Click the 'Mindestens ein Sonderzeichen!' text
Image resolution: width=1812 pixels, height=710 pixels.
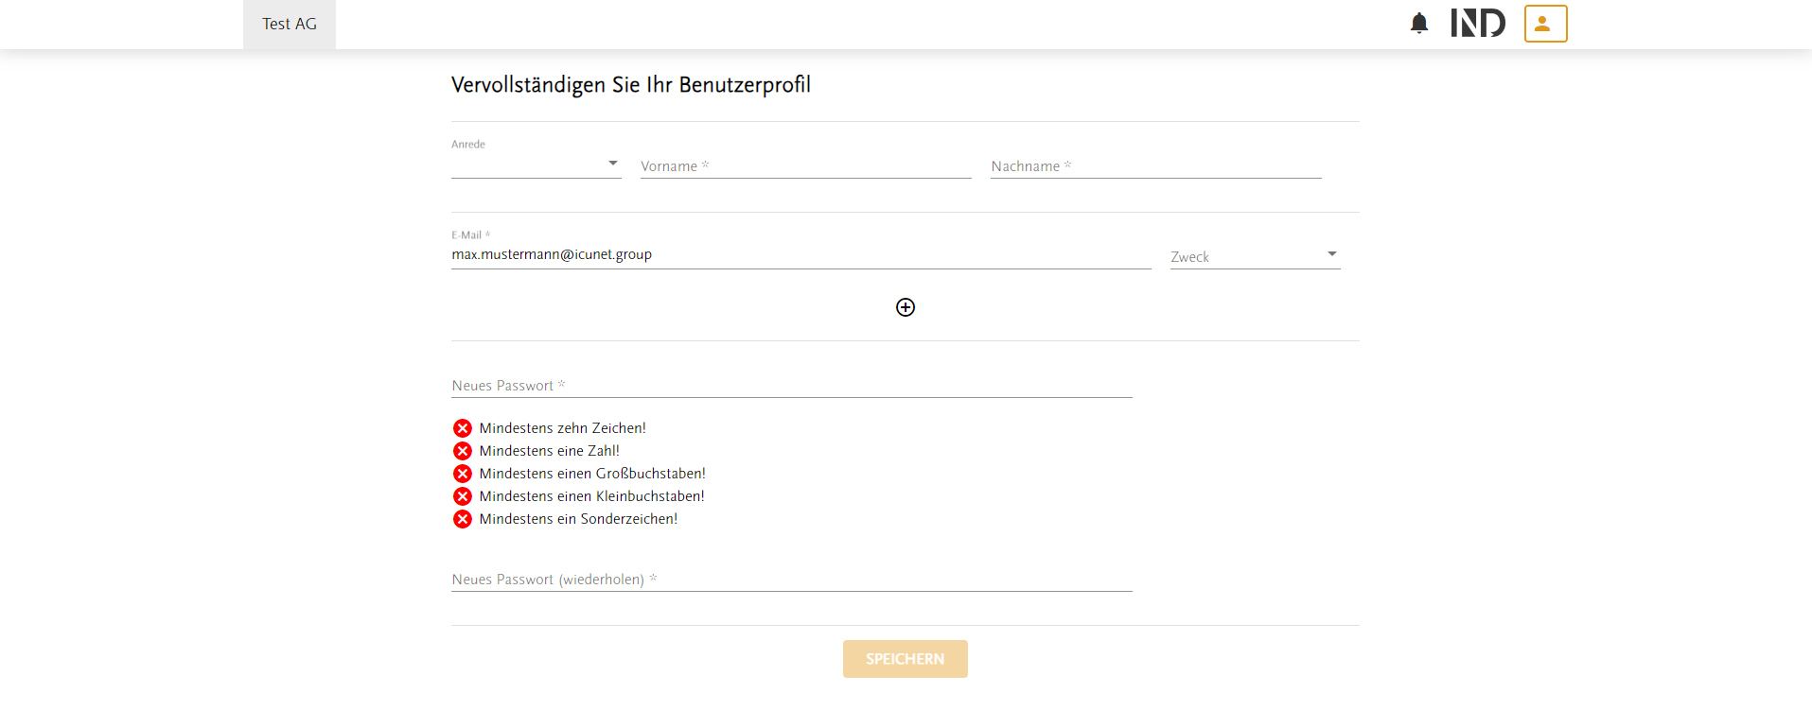(x=578, y=519)
